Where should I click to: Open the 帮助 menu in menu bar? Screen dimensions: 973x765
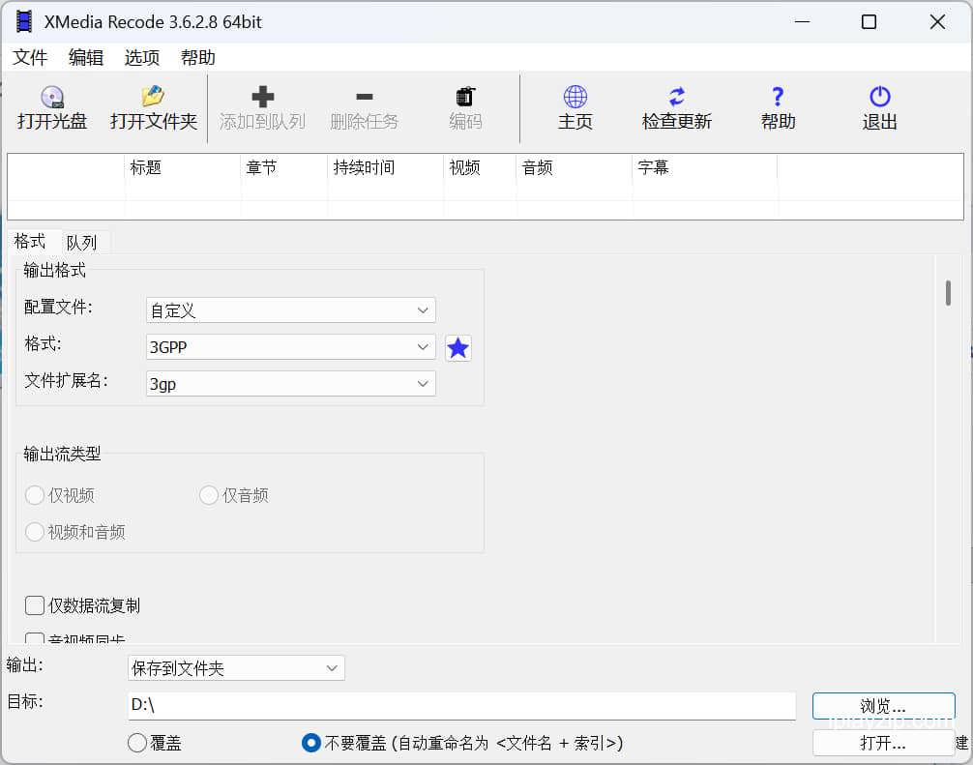click(198, 58)
